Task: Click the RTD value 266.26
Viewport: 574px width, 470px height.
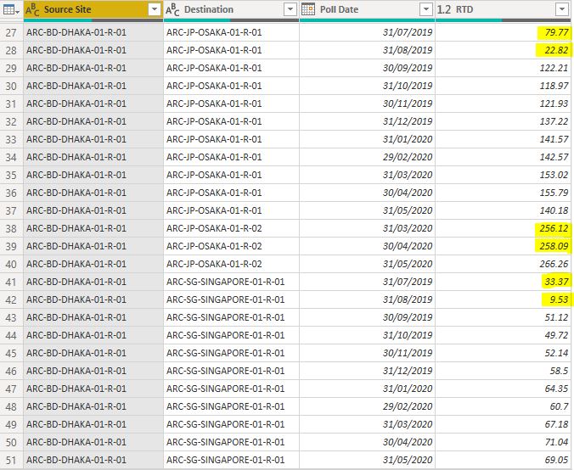Action: point(554,264)
